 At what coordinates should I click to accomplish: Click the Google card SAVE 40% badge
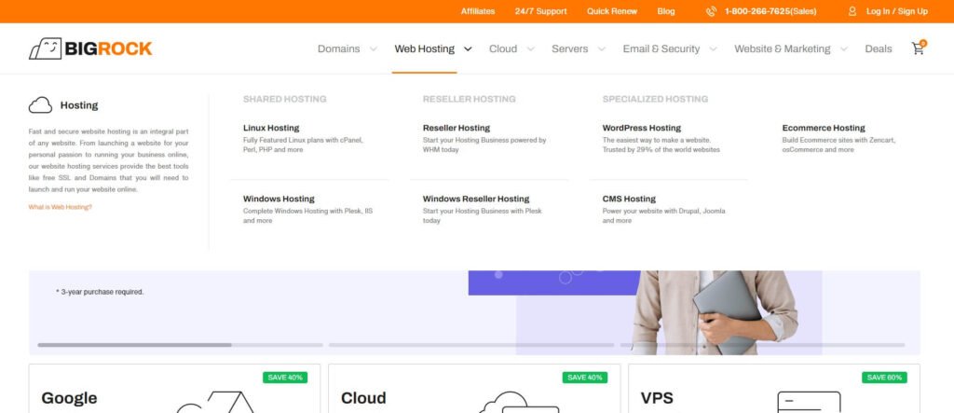click(285, 378)
